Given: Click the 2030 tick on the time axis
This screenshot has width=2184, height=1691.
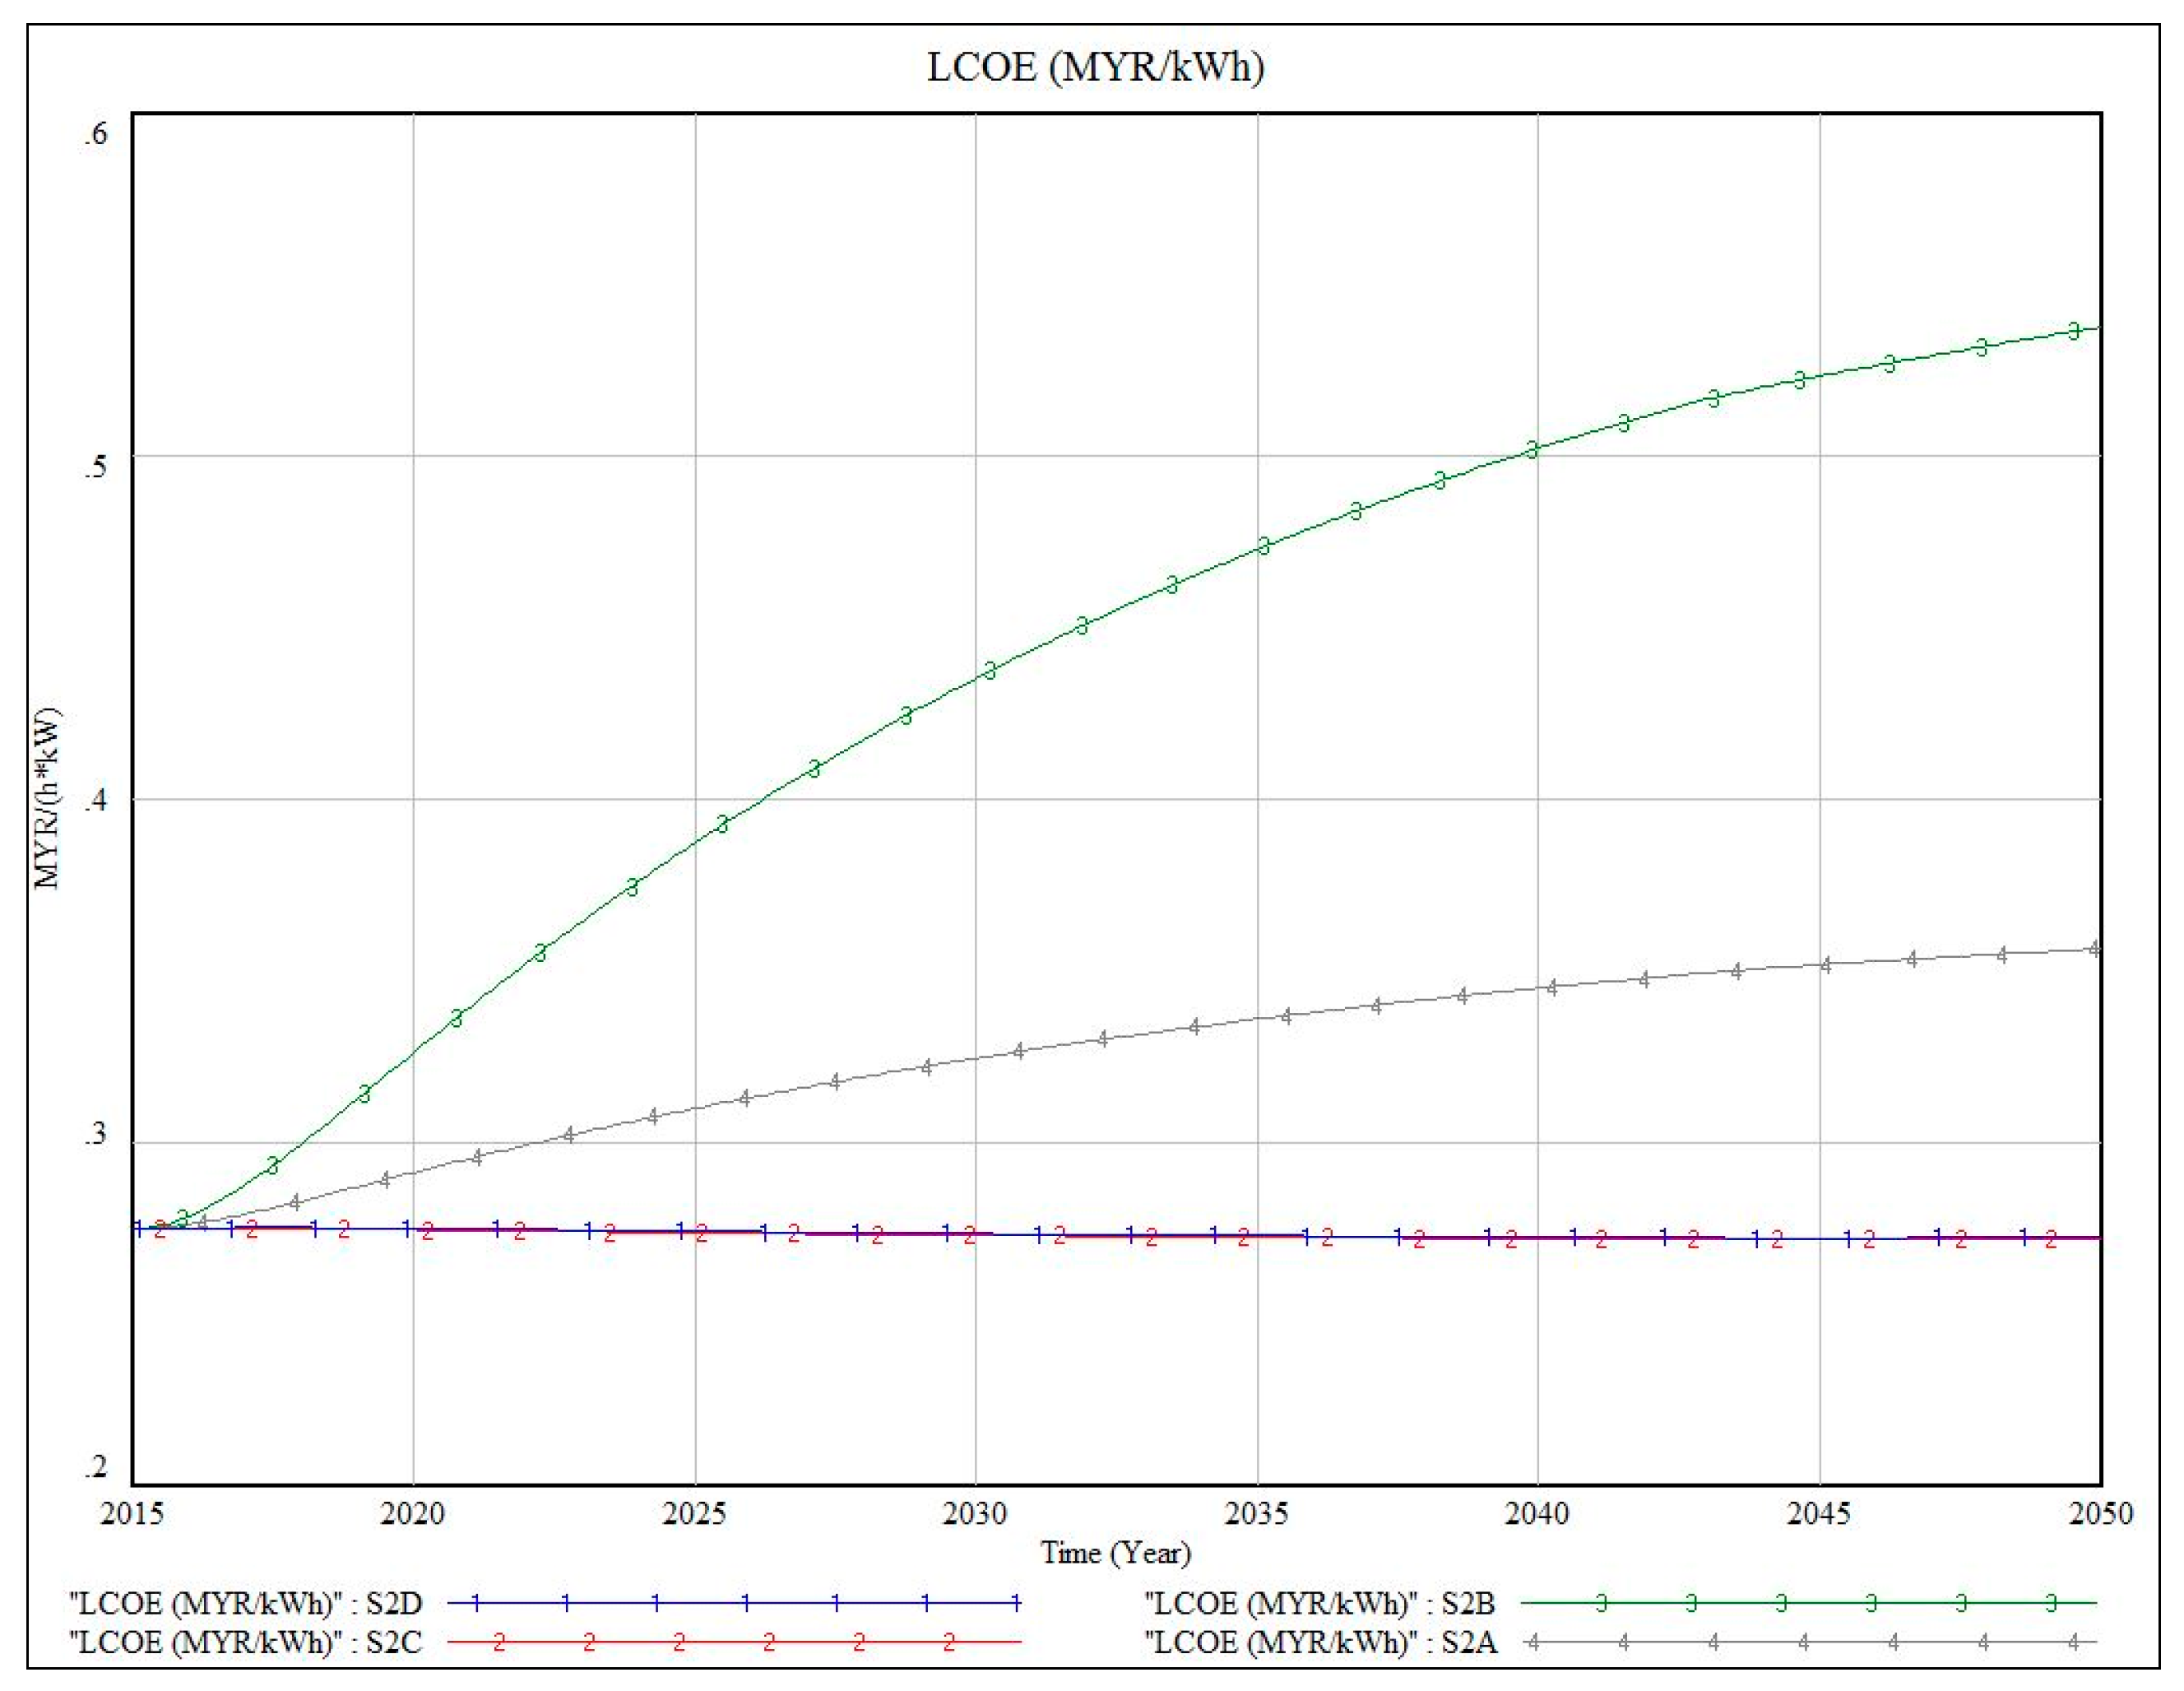Looking at the screenshot, I should pyautogui.click(x=975, y=1514).
